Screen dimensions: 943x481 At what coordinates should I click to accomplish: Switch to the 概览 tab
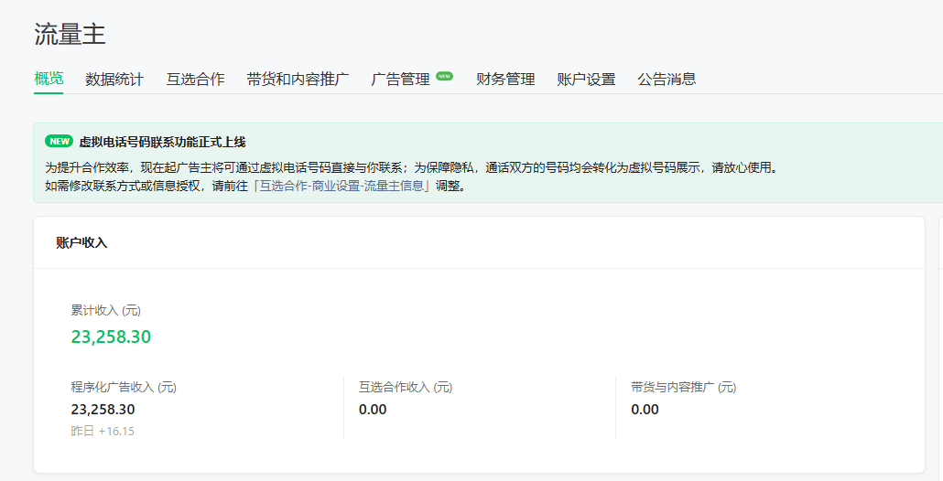tap(49, 79)
